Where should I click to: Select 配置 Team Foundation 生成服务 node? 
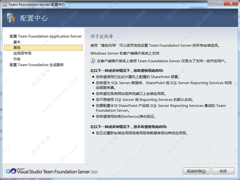pos(36,65)
